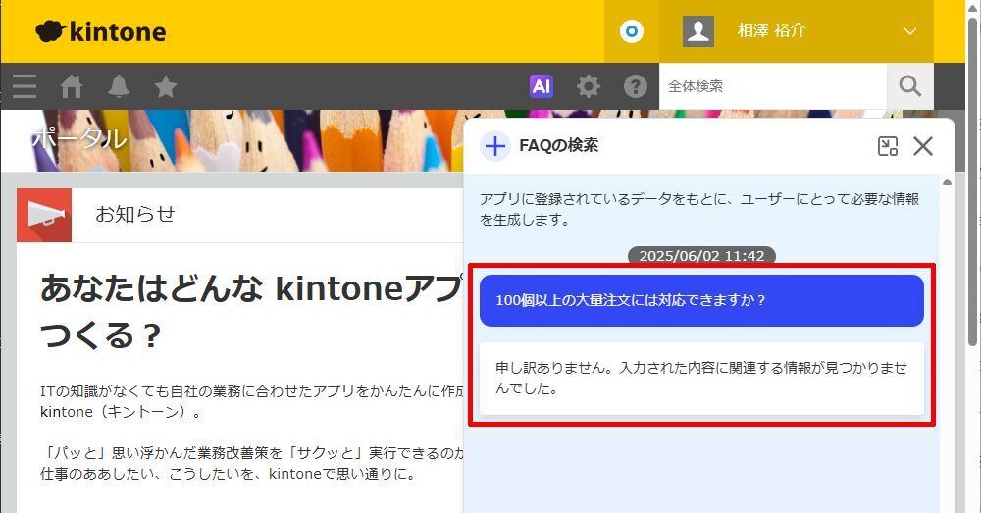The width and height of the screenshot is (981, 513).
Task: Click the panel description starting アプリに登録されている
Action: click(x=698, y=209)
